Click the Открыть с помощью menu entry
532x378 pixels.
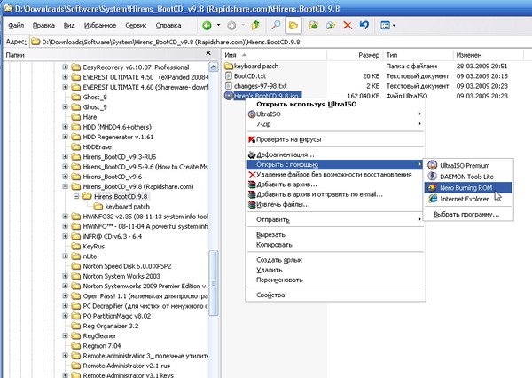coord(335,165)
